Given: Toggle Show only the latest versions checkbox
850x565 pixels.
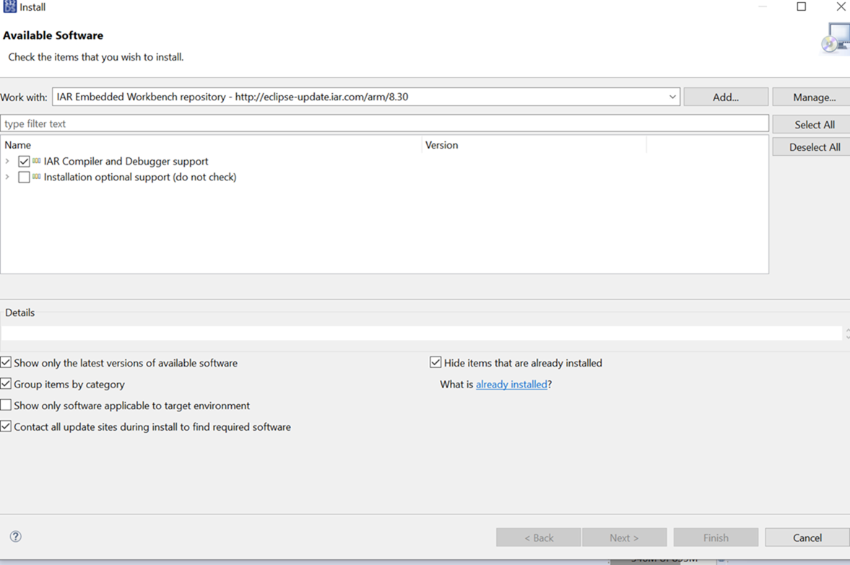Looking at the screenshot, I should pyautogui.click(x=6, y=362).
